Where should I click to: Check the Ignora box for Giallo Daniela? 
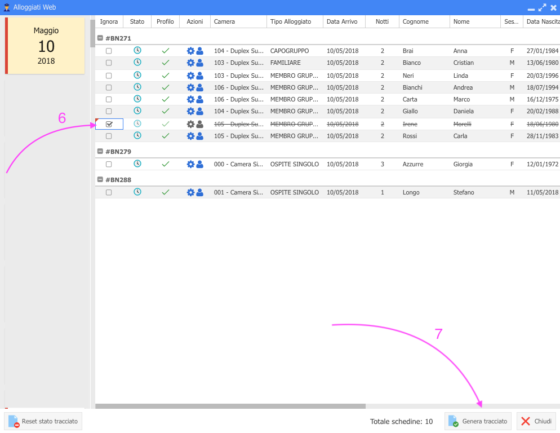click(x=109, y=111)
